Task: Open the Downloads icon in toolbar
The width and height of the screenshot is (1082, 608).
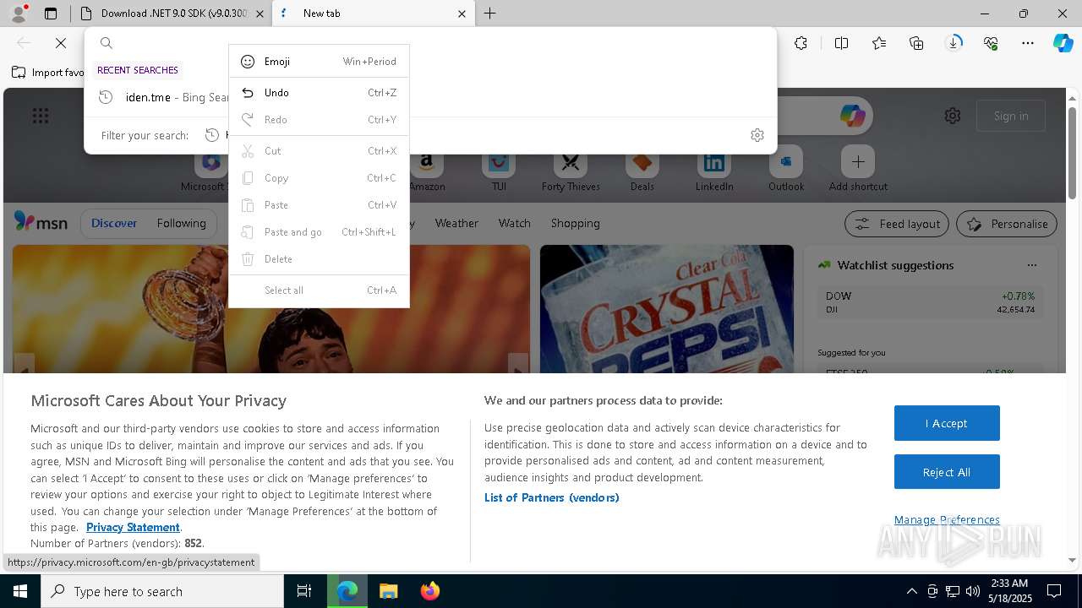Action: tap(954, 43)
